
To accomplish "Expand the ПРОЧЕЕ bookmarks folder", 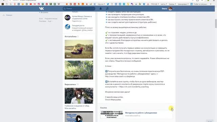I will 155,4.
